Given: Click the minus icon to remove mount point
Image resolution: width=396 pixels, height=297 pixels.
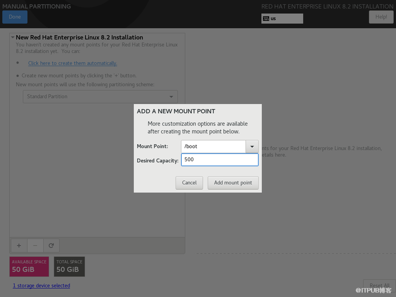Looking at the screenshot, I should tap(35, 245).
